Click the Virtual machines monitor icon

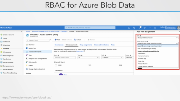(1, 62)
